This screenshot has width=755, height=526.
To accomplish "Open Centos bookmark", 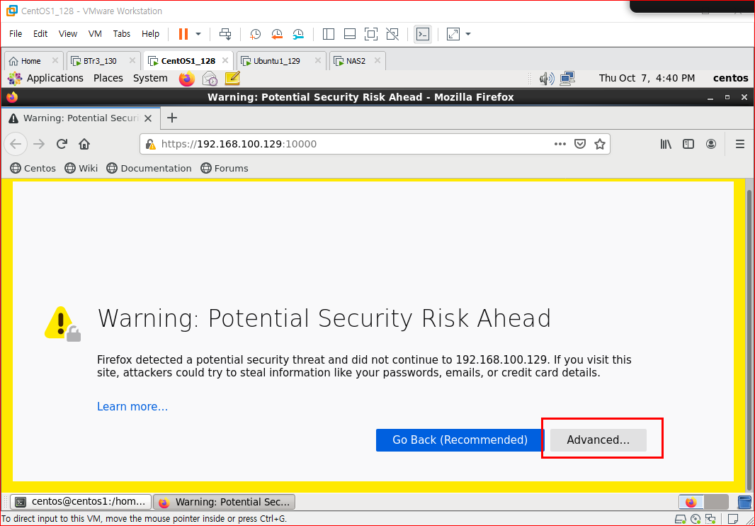I will click(x=33, y=168).
